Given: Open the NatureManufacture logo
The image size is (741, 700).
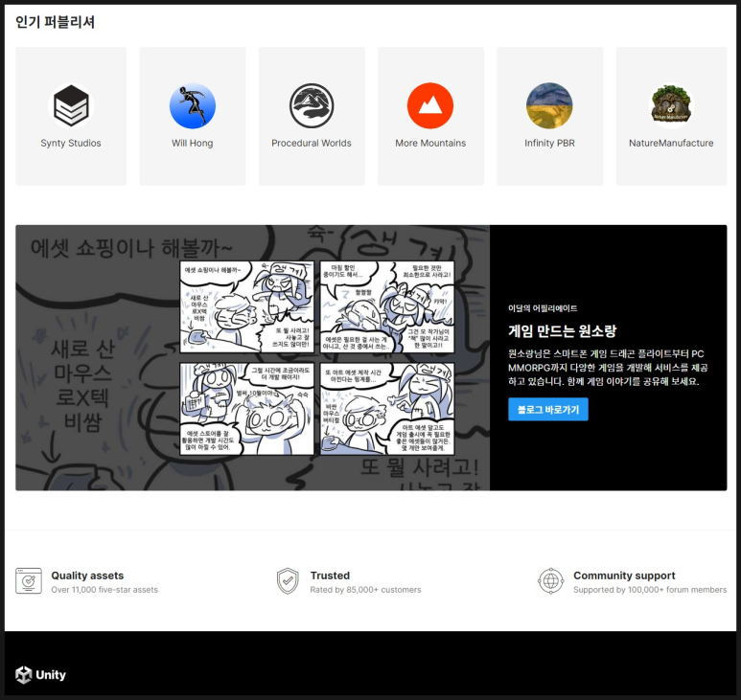Looking at the screenshot, I should (x=671, y=105).
